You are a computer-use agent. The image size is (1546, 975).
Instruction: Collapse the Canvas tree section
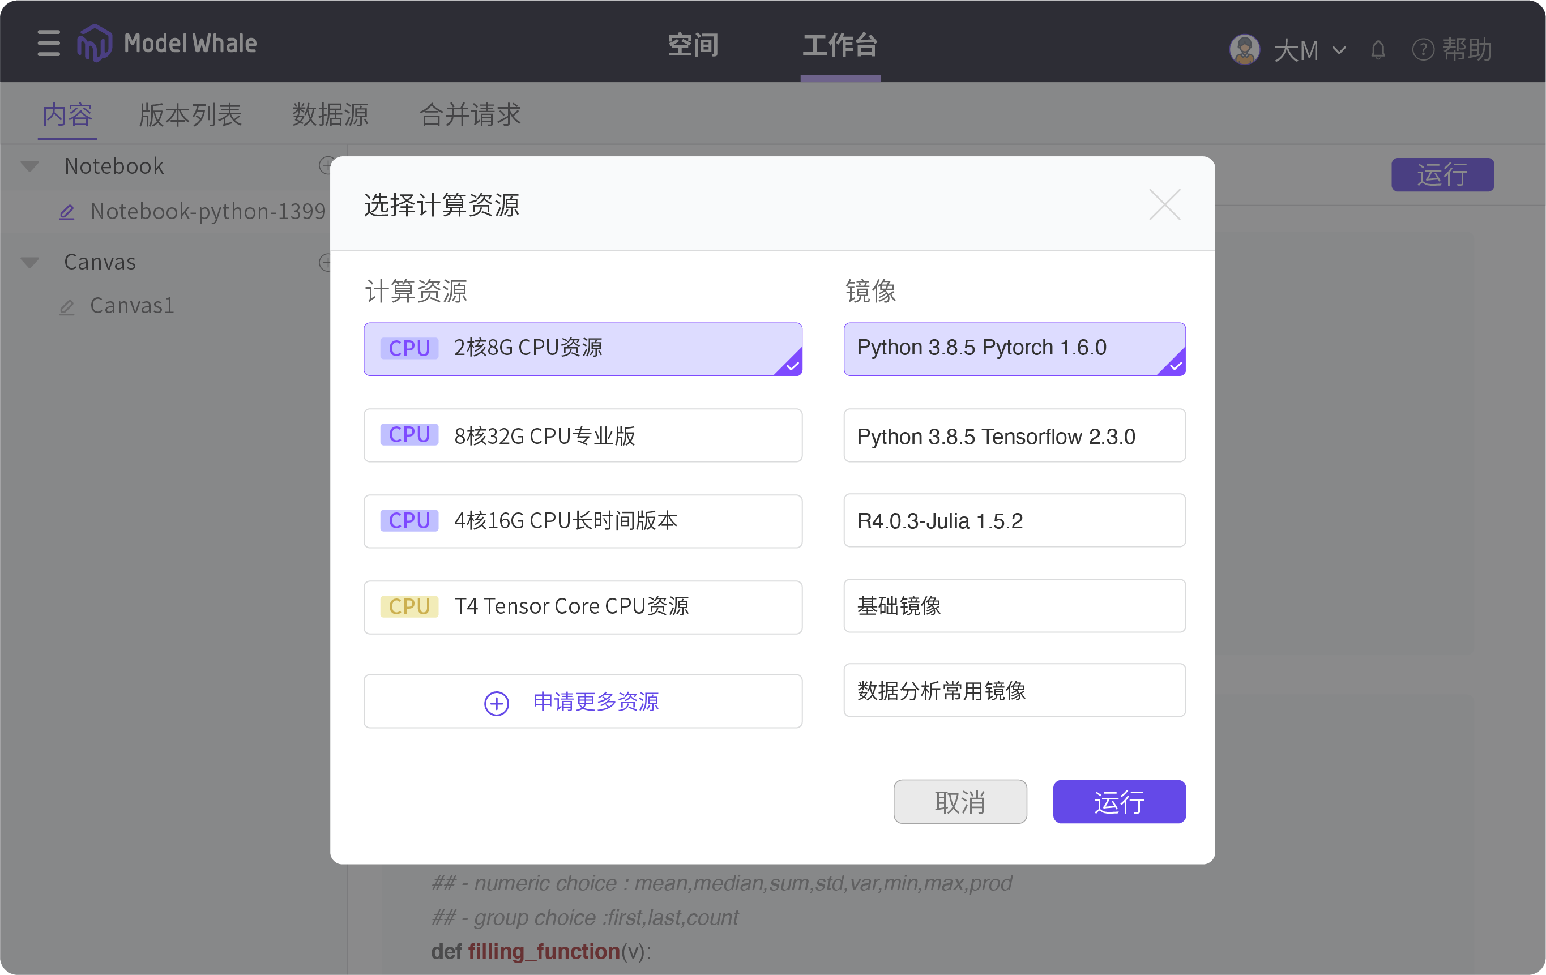[x=29, y=262]
